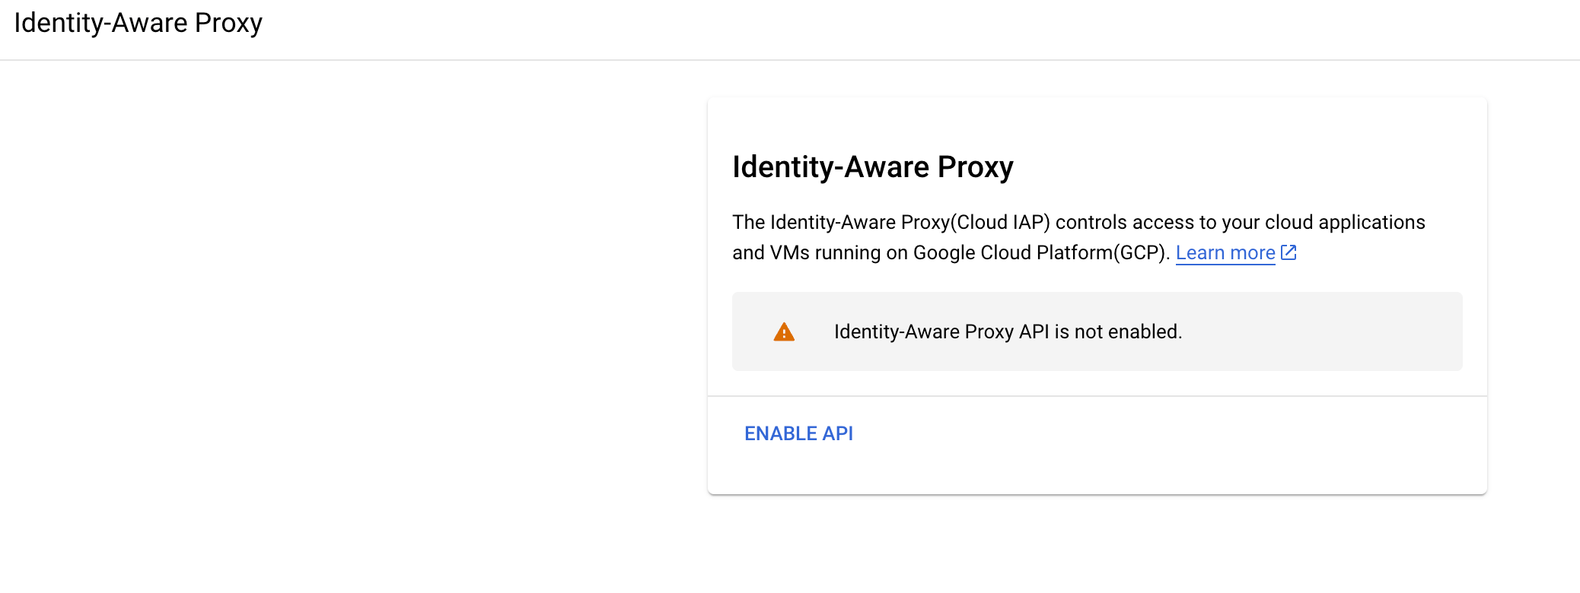Click the word 'VMs' in the description
This screenshot has width=1580, height=593.
[789, 252]
